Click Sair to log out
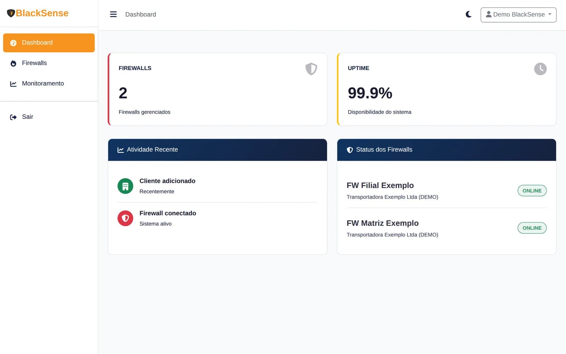The image size is (566, 354). pos(49,117)
